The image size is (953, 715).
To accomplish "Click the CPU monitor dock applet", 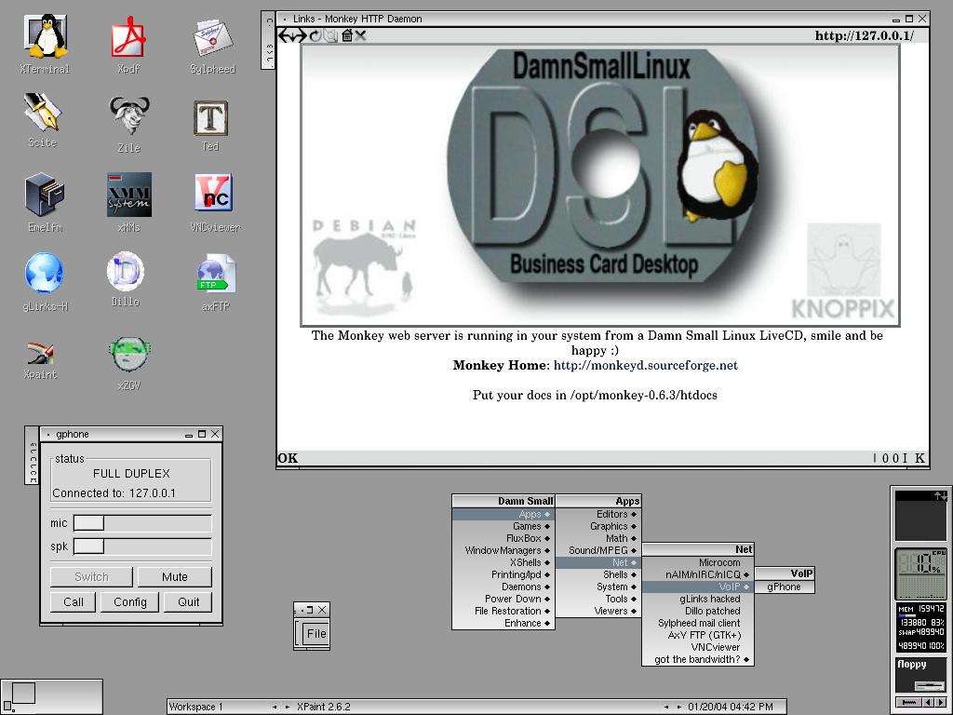I will [x=921, y=573].
